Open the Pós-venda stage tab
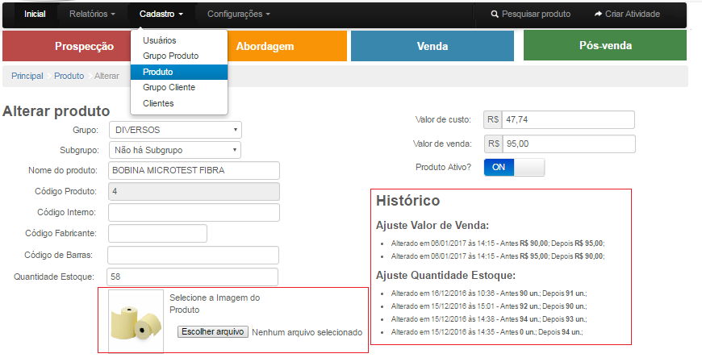 tap(605, 46)
